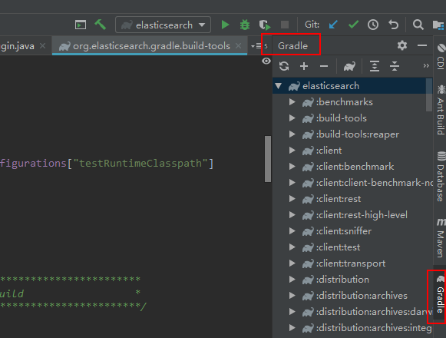The width and height of the screenshot is (446, 338).
Task: Execute Gradle task elephant icon
Action: [349, 66]
